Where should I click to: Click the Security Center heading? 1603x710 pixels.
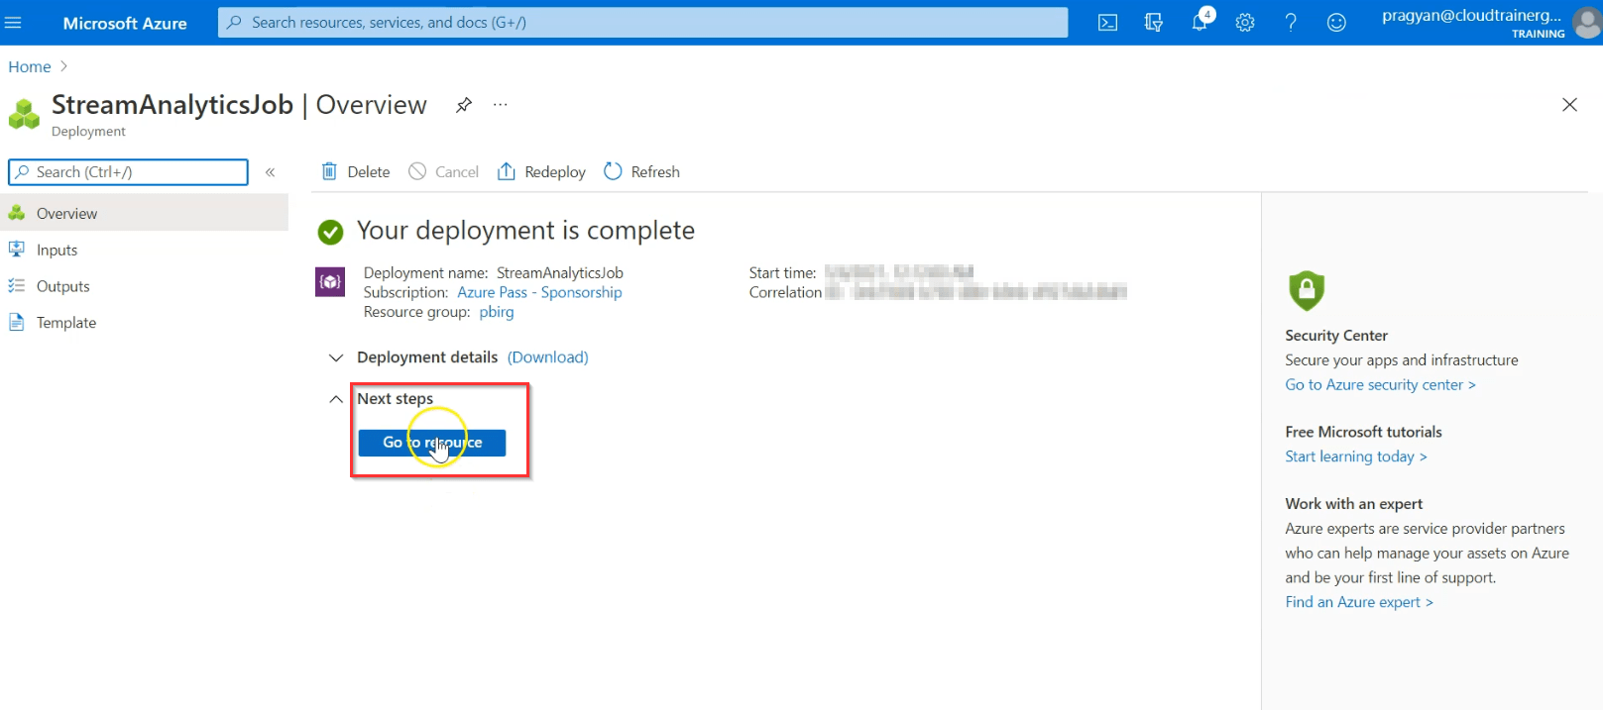pos(1336,336)
